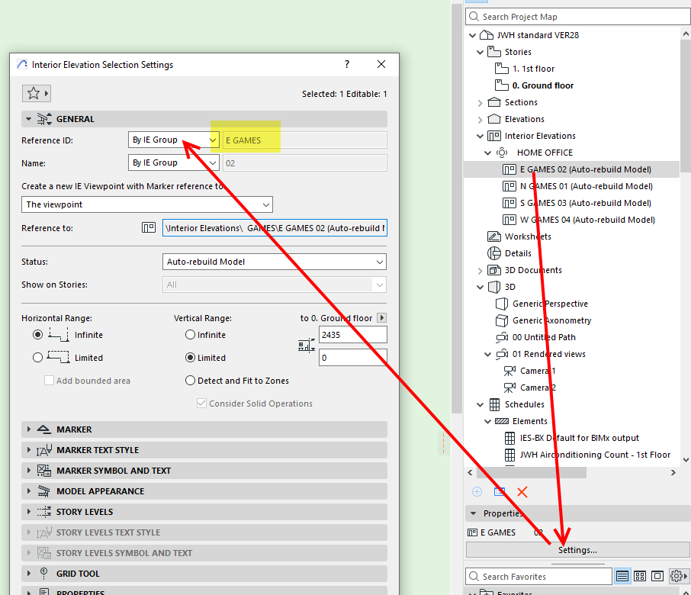Click the viewpoint settings icon beside delete

pos(500,492)
